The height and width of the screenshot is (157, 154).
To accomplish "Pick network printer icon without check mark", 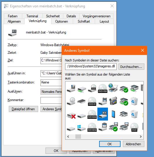I will tap(134, 88).
